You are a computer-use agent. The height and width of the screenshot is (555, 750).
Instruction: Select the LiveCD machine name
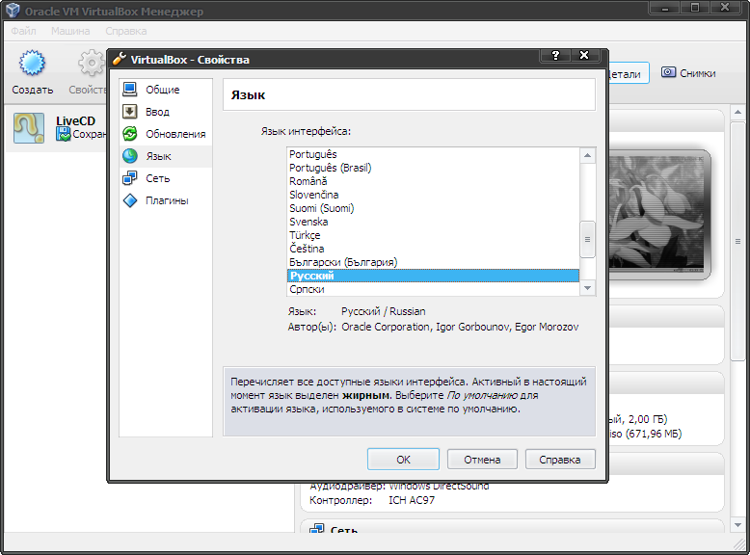click(x=75, y=121)
